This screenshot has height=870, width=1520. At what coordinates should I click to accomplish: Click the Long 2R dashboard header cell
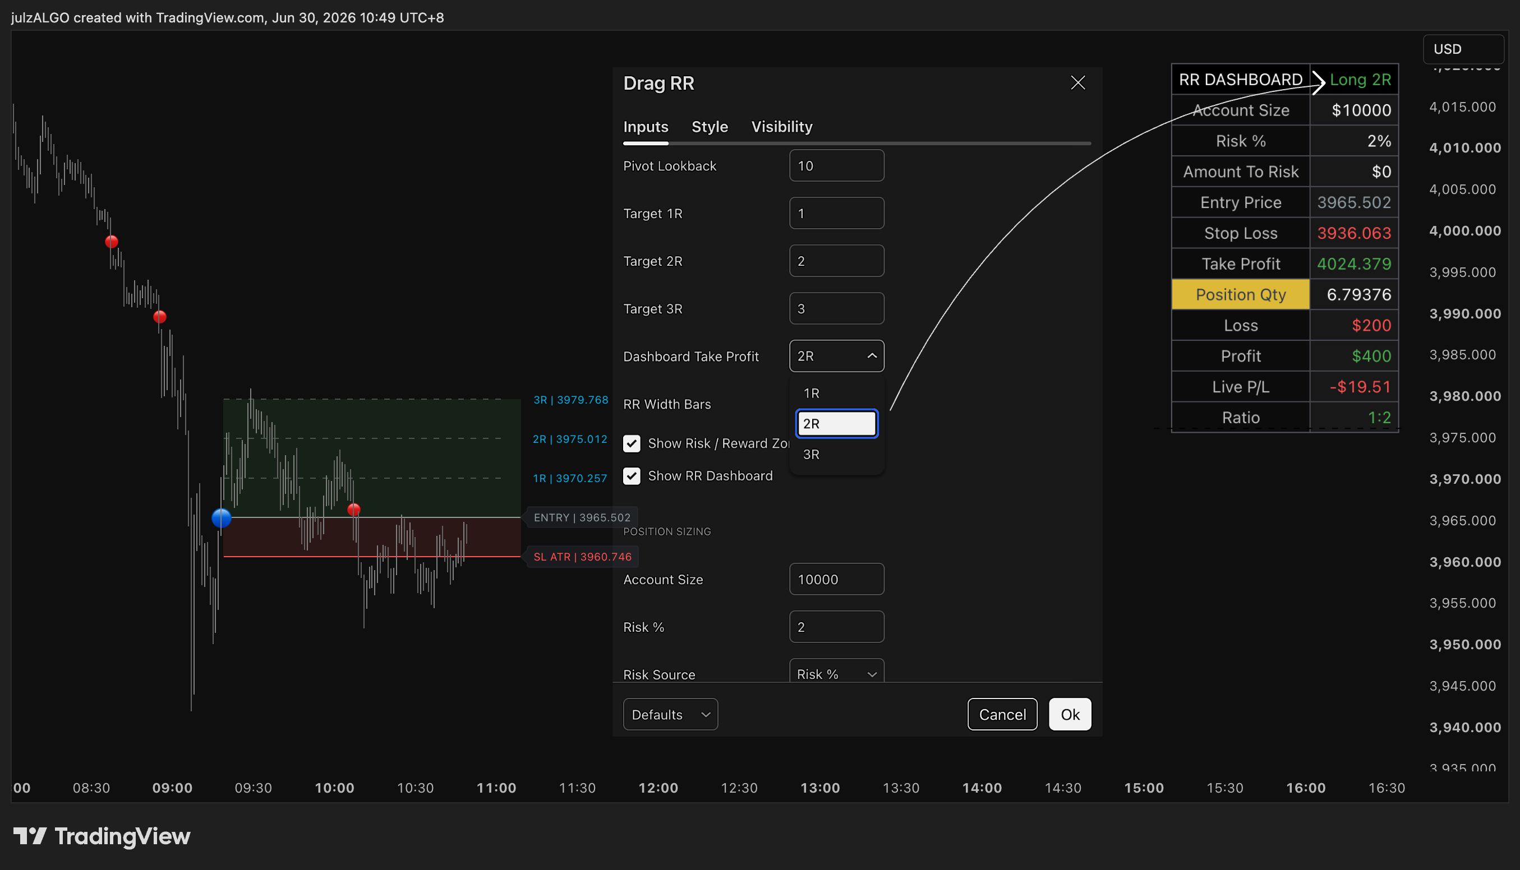click(1354, 80)
